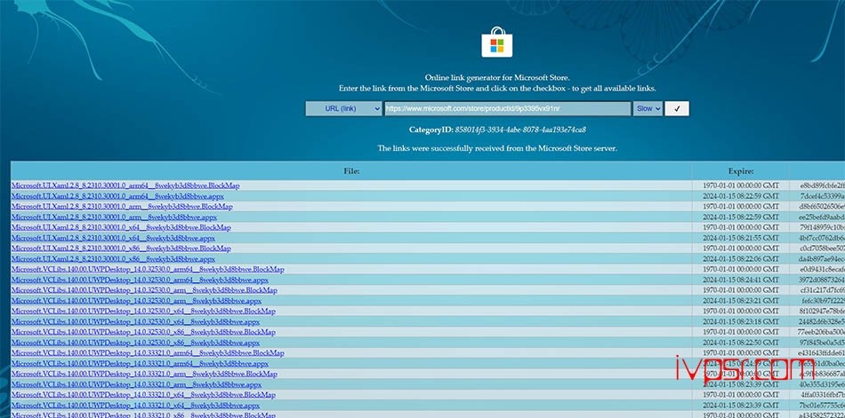Click hash cell starting with 7dcef4c53399
The width and height of the screenshot is (845, 418).
(x=823, y=196)
